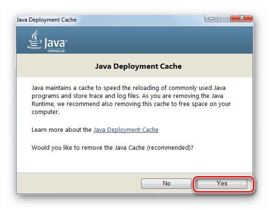The height and width of the screenshot is (210, 269).
Task: Click the bold Java Deployment Cache heading
Action: click(138, 66)
